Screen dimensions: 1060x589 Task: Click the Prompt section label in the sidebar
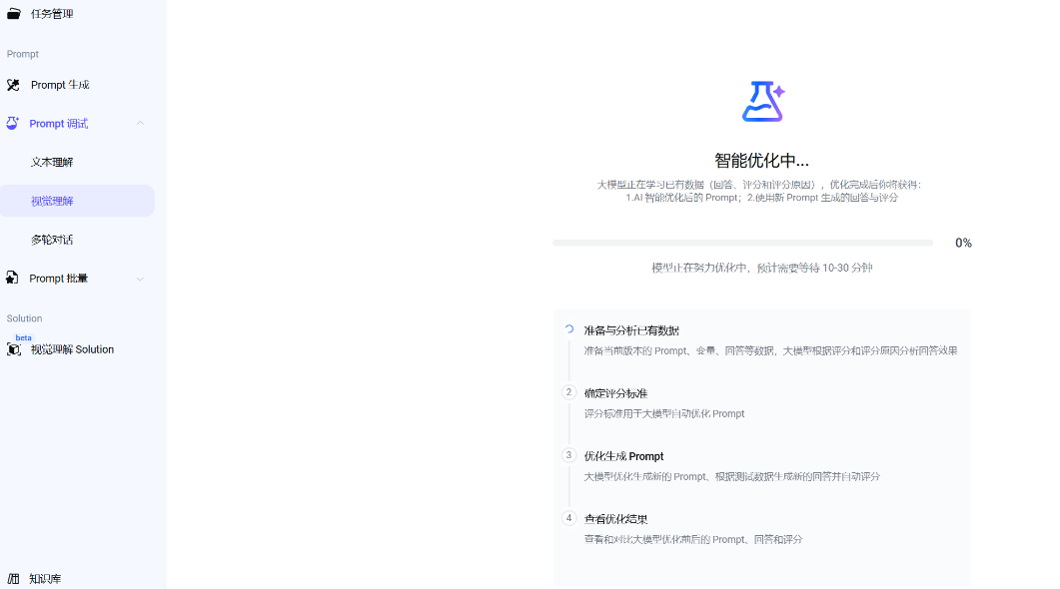[x=22, y=54]
